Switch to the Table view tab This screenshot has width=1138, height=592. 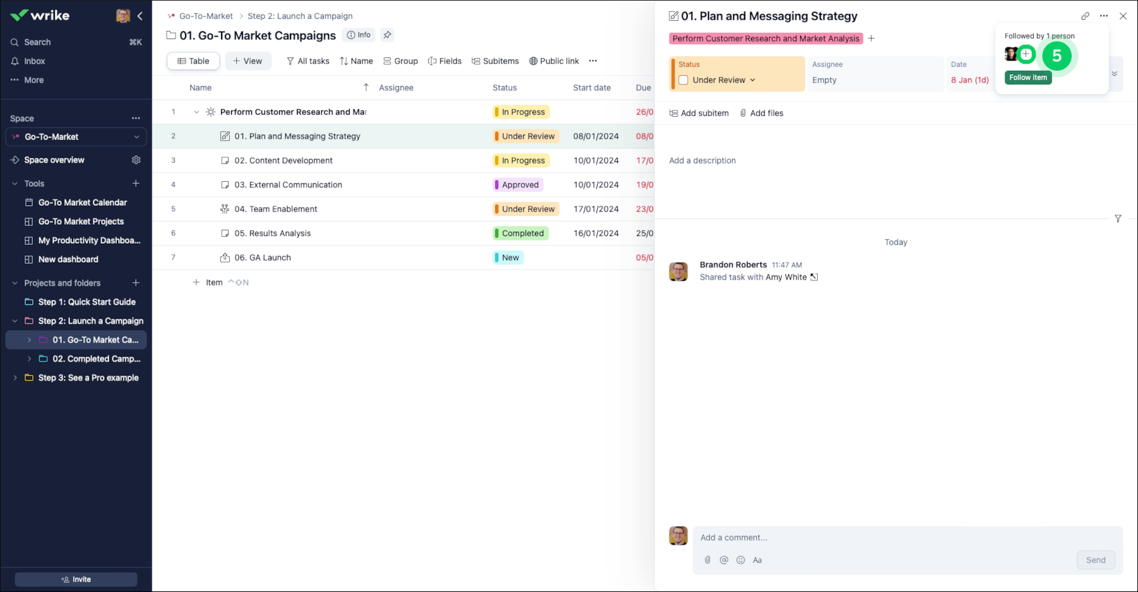(x=193, y=61)
